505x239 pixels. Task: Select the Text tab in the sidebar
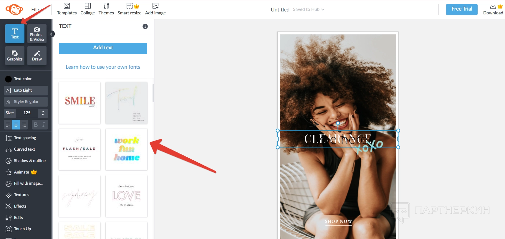15,34
